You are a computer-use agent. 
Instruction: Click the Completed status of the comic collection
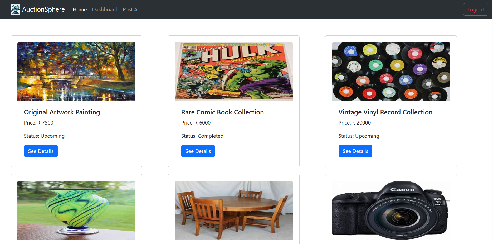[x=202, y=136]
